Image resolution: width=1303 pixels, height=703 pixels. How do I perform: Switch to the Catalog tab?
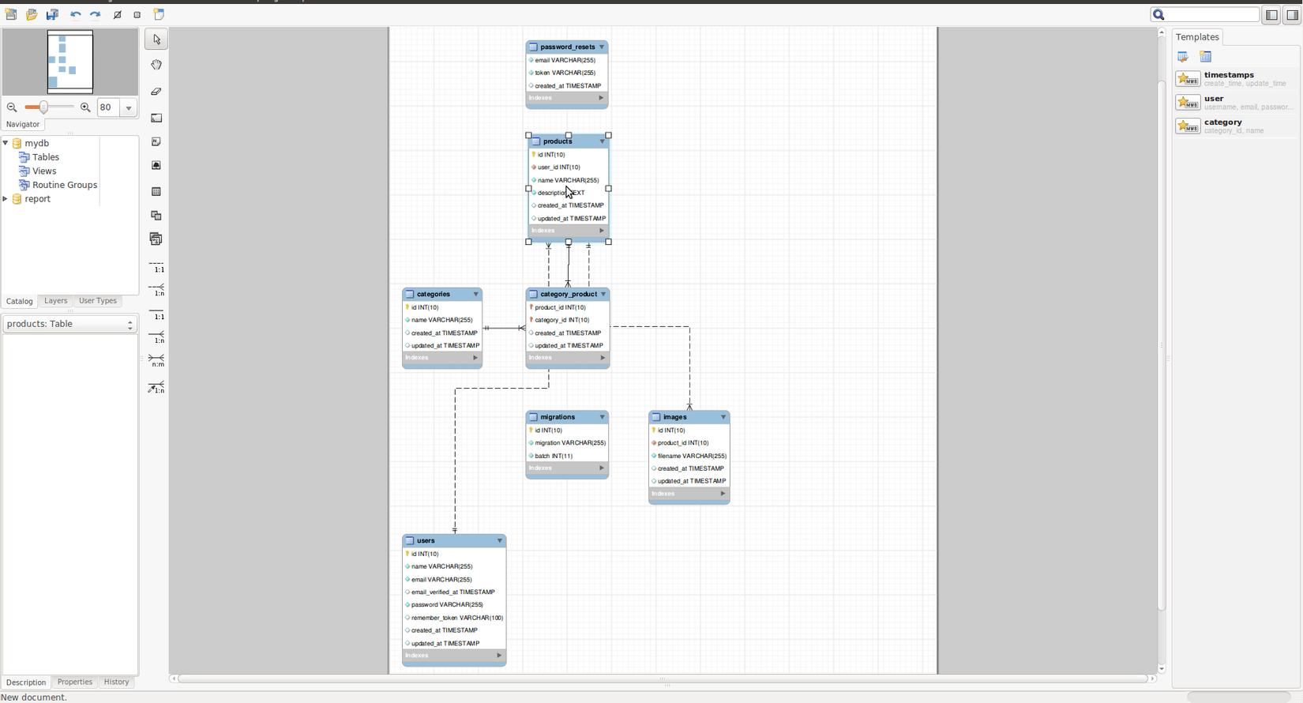pyautogui.click(x=20, y=301)
